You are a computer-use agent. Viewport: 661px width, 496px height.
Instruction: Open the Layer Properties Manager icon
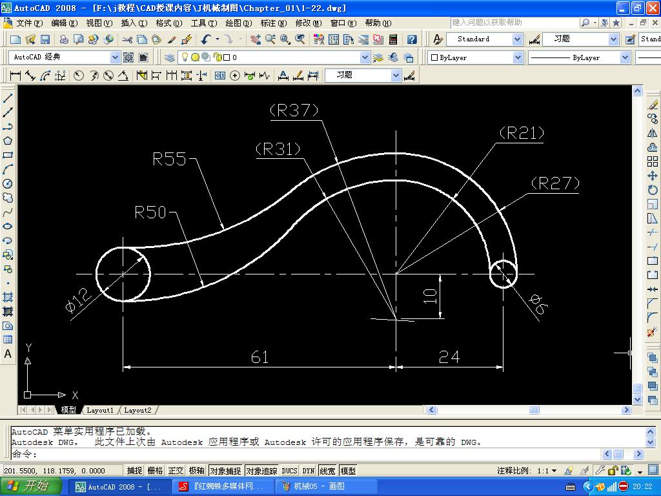[x=170, y=57]
